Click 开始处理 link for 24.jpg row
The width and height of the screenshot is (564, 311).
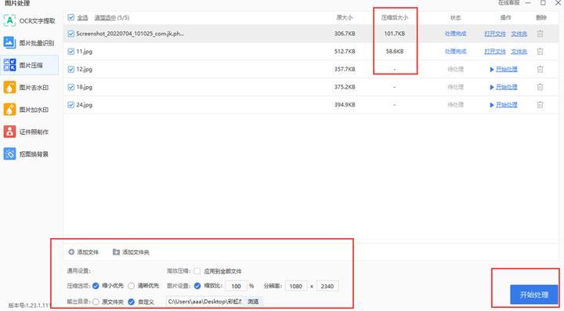507,105
